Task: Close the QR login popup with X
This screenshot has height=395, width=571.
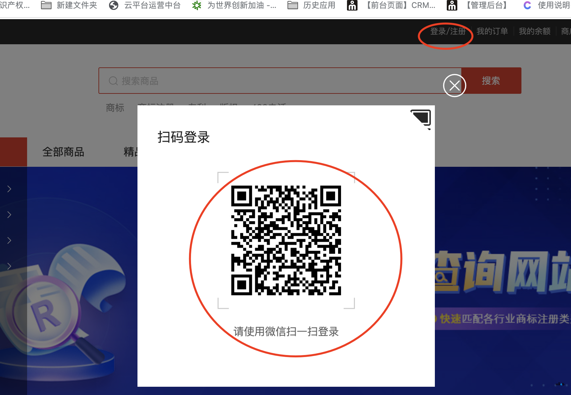Action: [454, 86]
